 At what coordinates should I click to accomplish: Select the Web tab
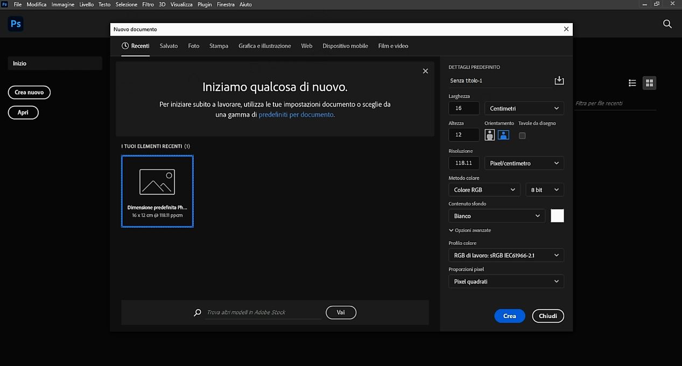(x=307, y=46)
